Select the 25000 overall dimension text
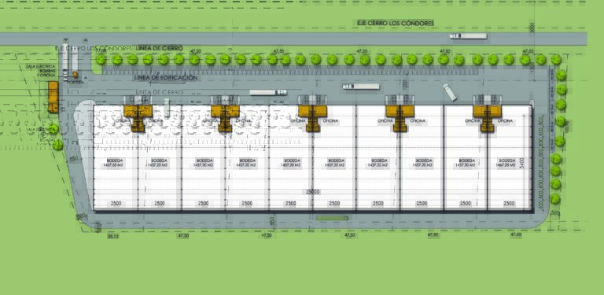604x295 pixels. pos(313,191)
